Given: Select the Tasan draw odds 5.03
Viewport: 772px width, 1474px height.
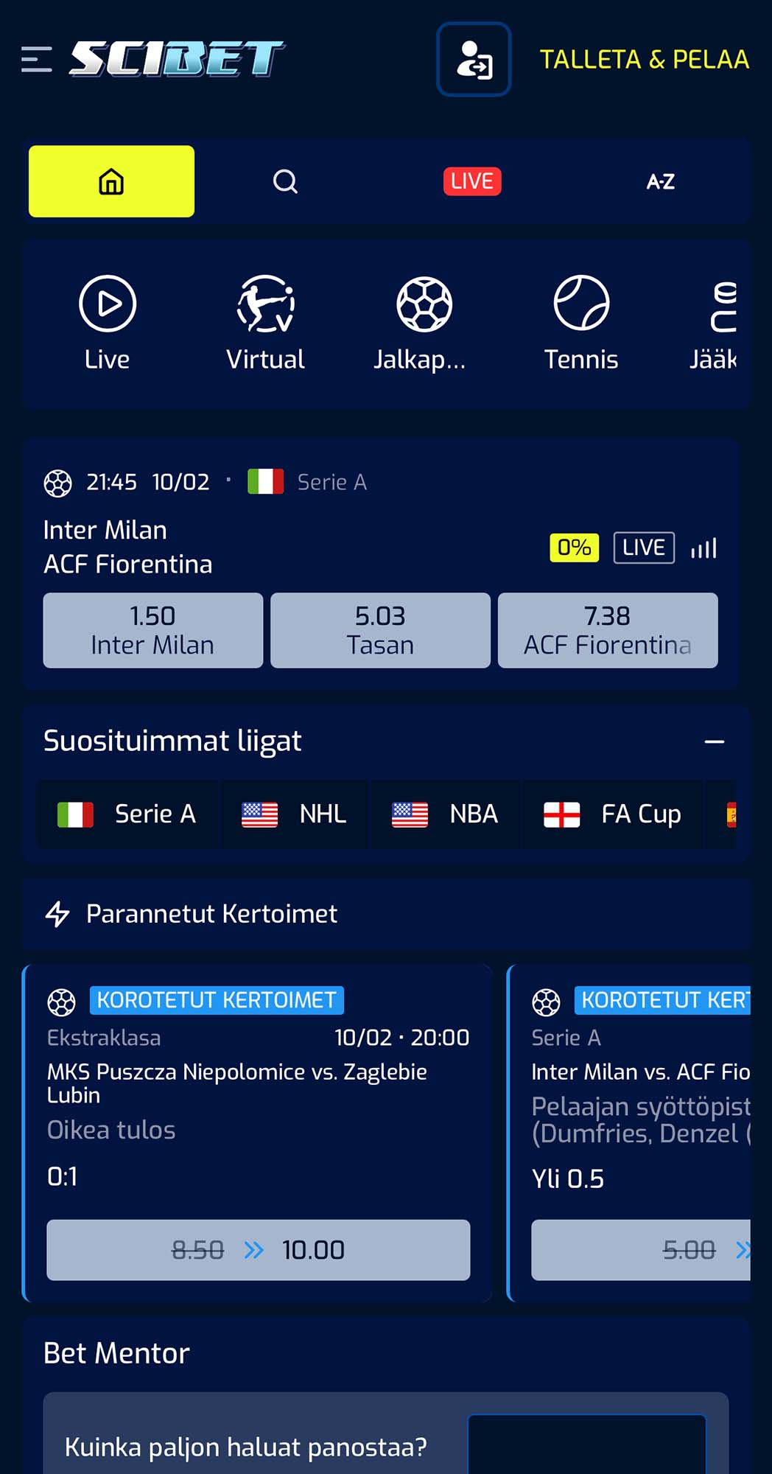Looking at the screenshot, I should pyautogui.click(x=380, y=630).
